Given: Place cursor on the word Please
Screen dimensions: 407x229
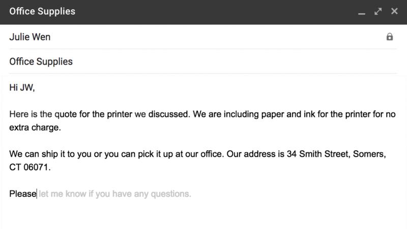Looking at the screenshot, I should pyautogui.click(x=23, y=194).
